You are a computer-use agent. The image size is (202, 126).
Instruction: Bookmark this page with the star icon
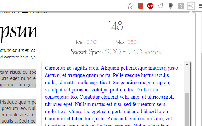pos(130,6)
